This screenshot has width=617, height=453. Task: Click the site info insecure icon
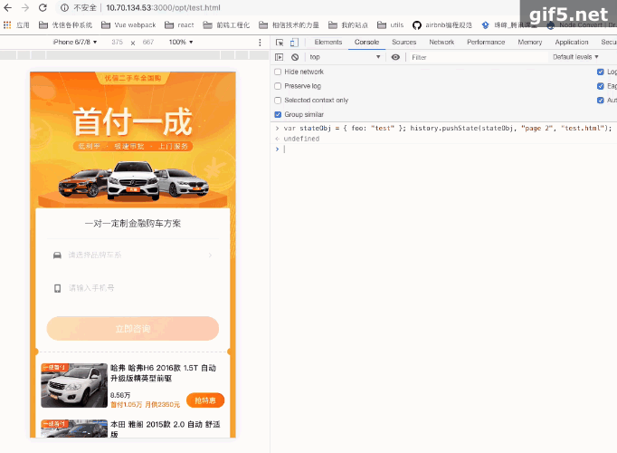point(65,8)
